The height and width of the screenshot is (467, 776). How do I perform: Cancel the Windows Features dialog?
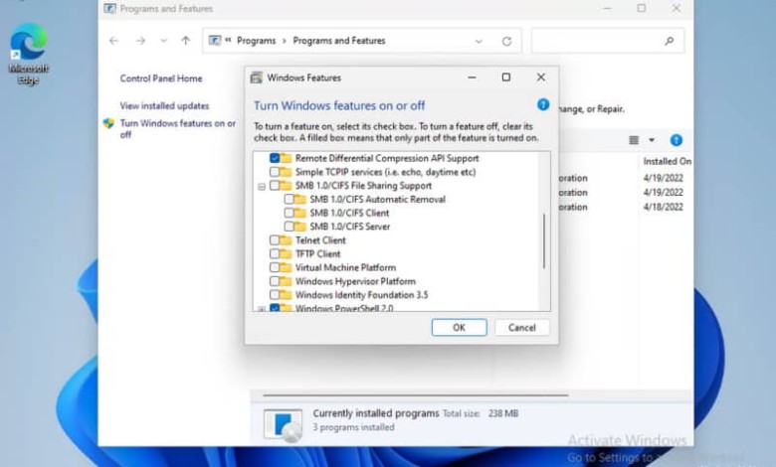[x=521, y=328]
